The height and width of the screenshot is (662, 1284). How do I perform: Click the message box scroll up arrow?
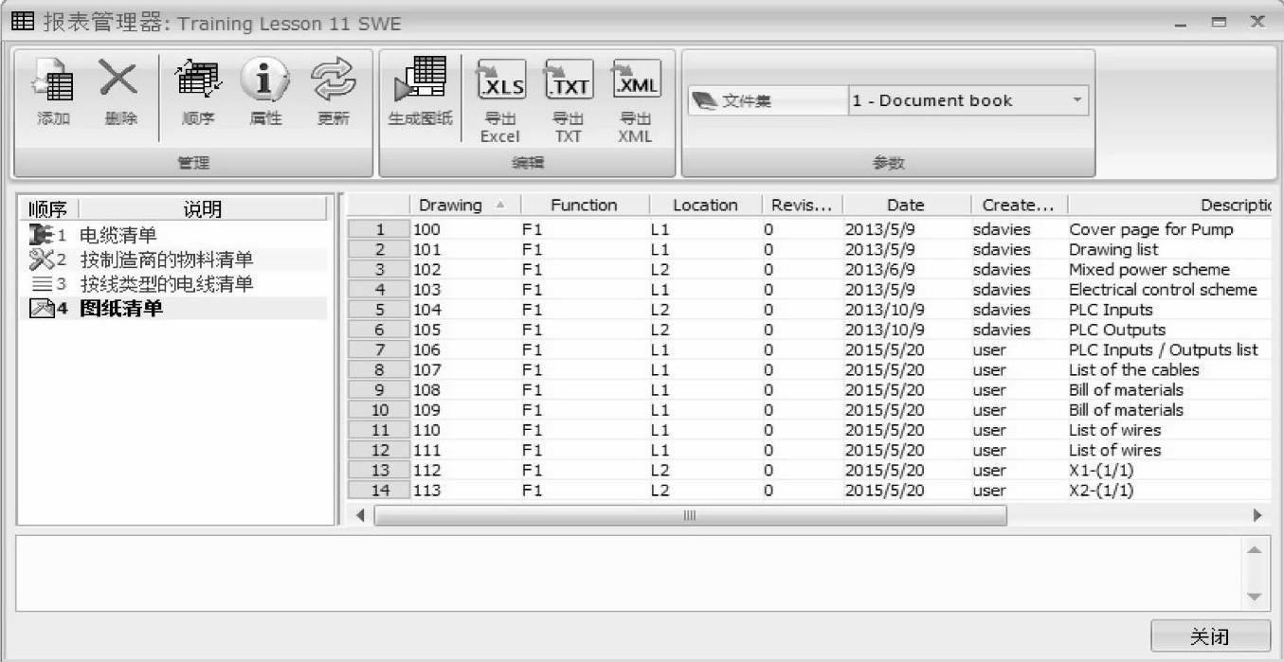[x=1254, y=550]
